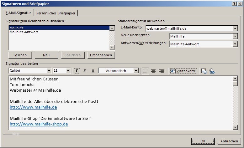Toggle underline formatting (U button)

(x=93, y=71)
